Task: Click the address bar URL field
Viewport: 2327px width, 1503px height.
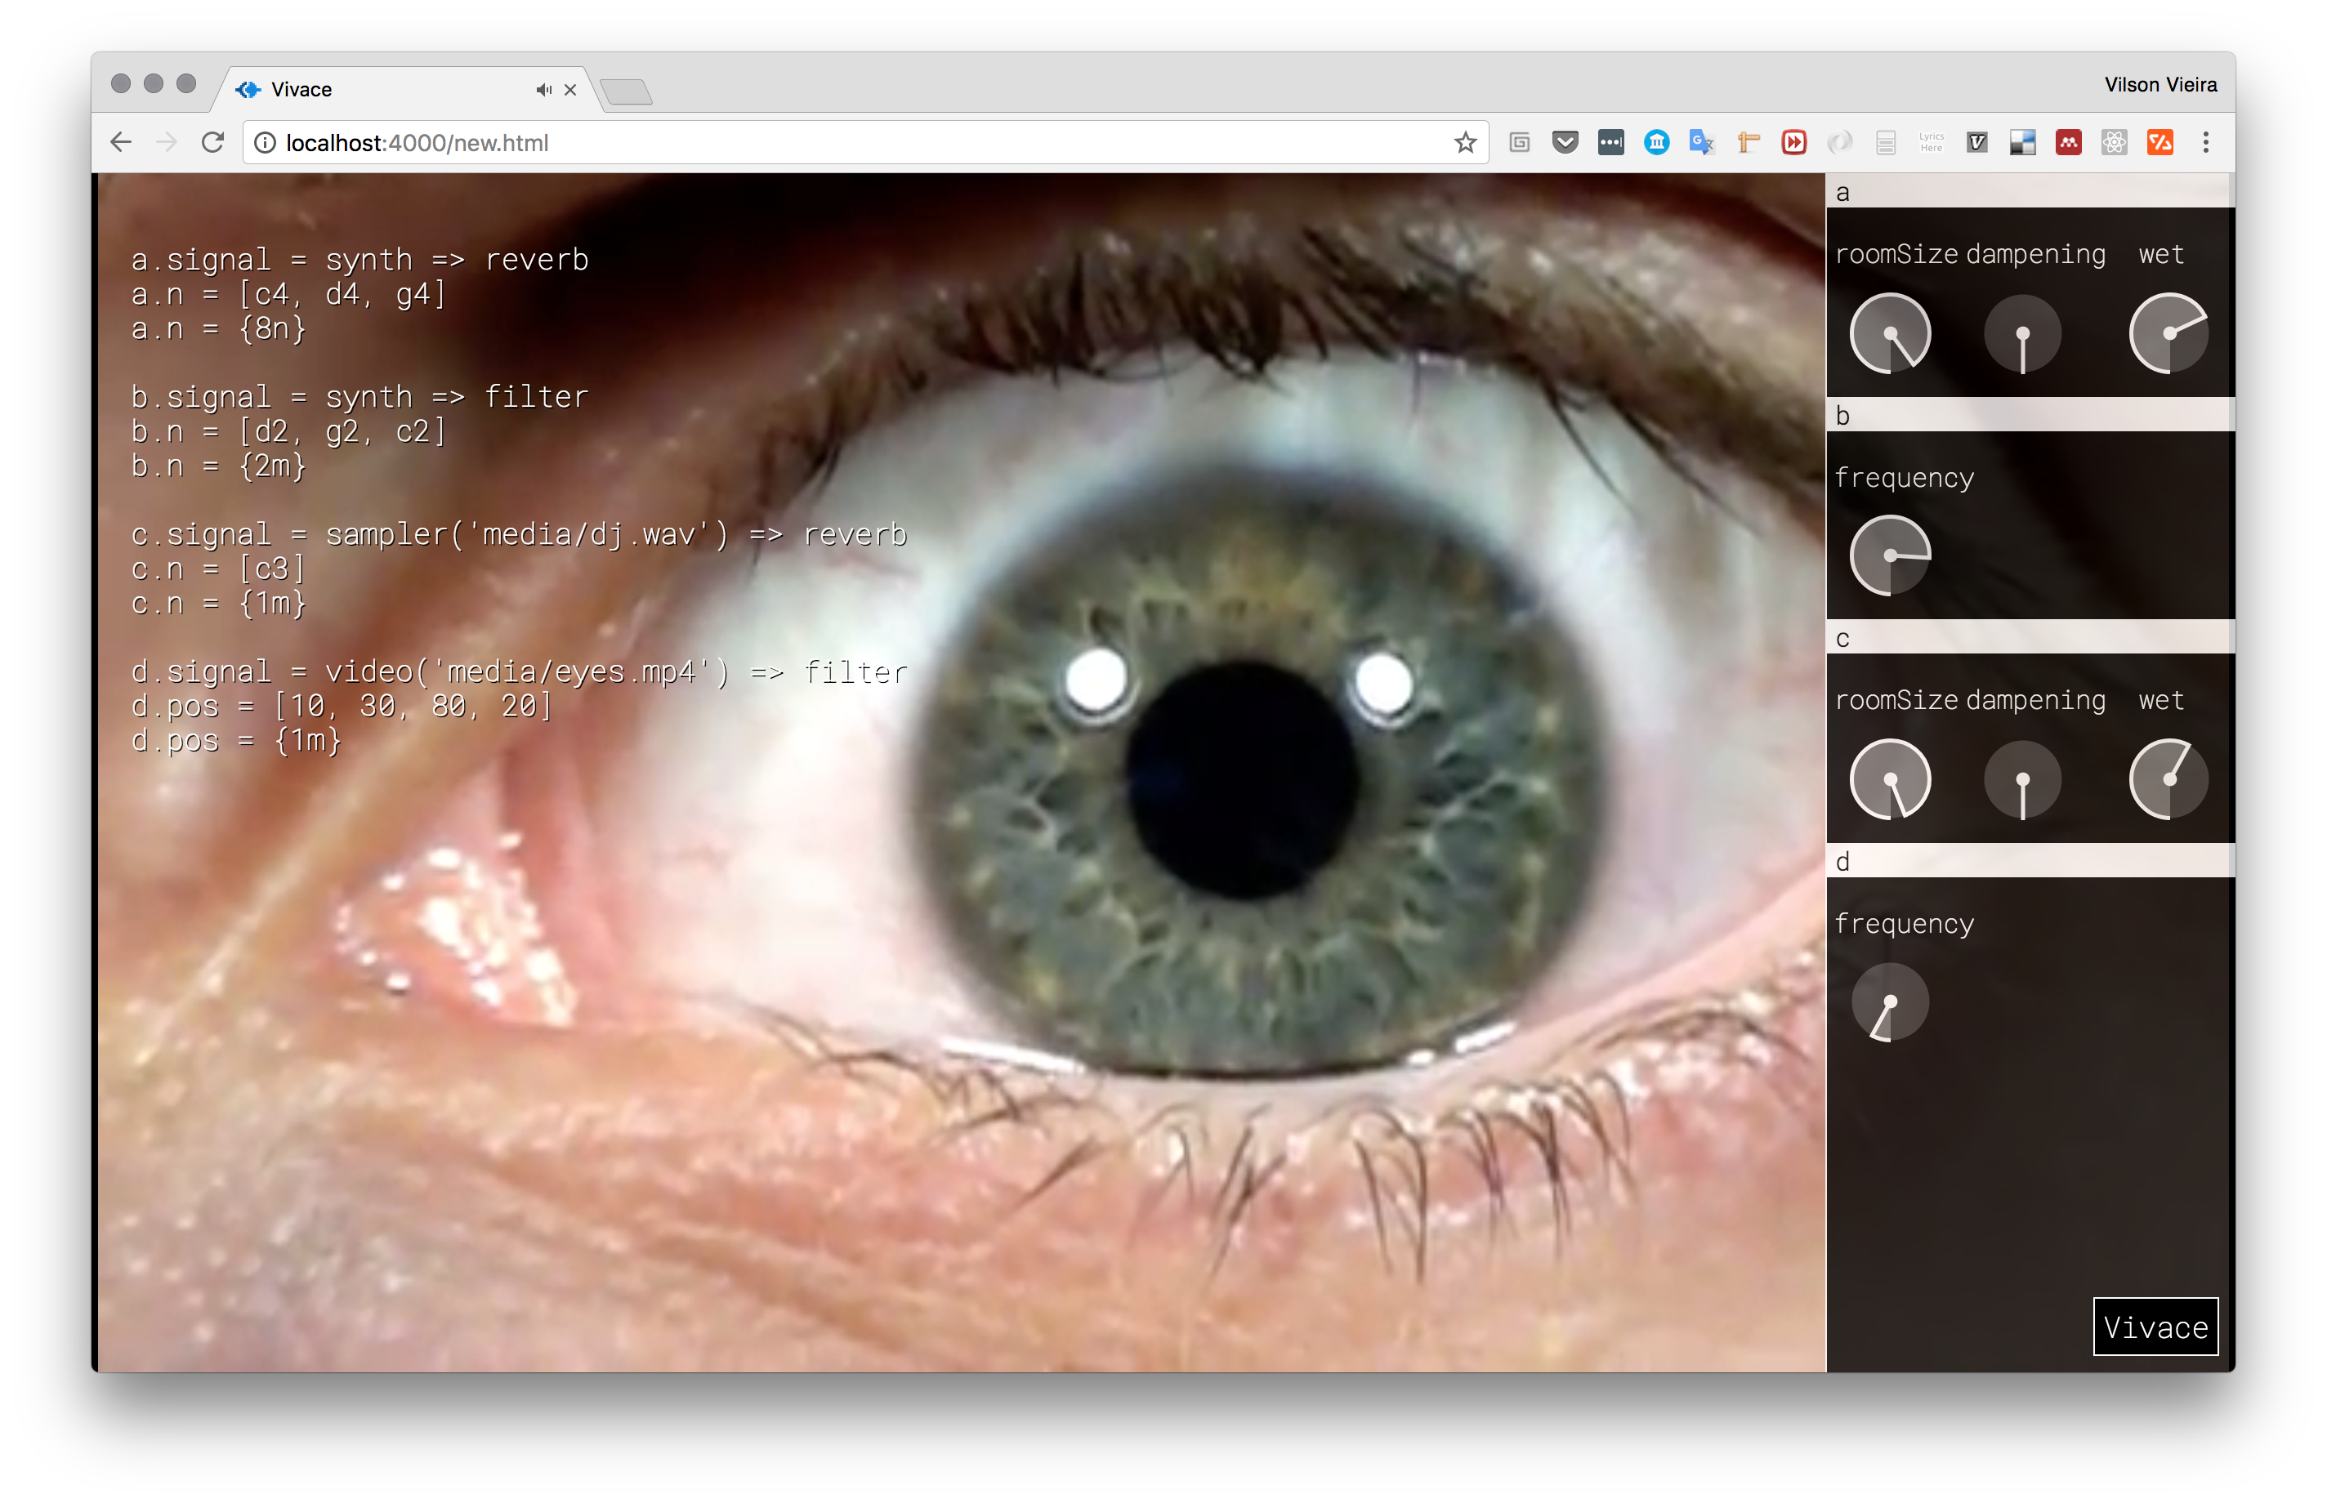Action: click(859, 142)
